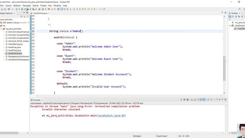The height and width of the screenshot is (138, 245).
Task: Click the Save toolbar icon
Action: (x=2, y=9)
